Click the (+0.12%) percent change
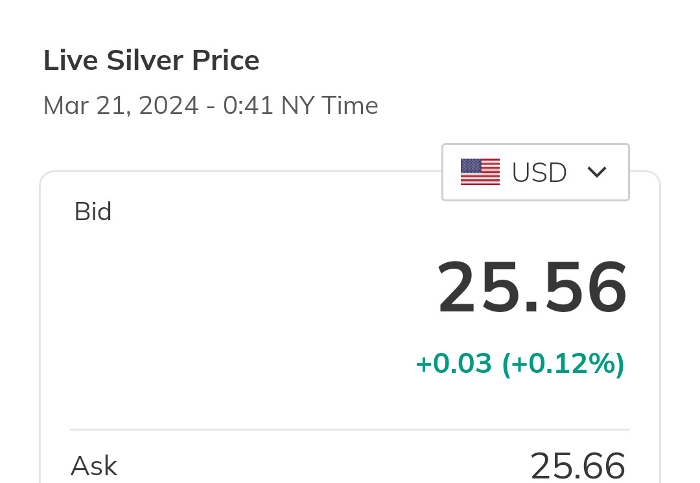Screen dimensions: 700x483 pyautogui.click(x=563, y=364)
